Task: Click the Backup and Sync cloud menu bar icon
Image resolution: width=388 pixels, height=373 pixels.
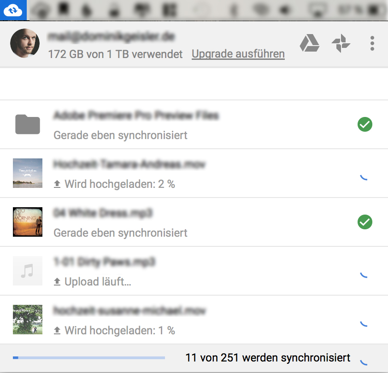Action: coord(13,10)
